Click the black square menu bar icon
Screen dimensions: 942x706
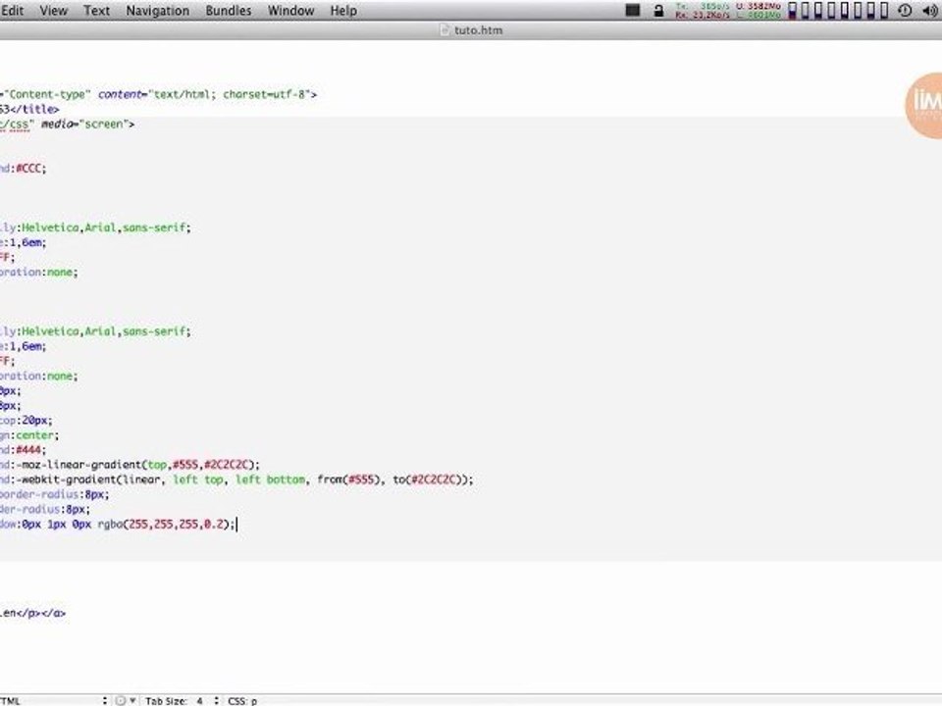[633, 10]
